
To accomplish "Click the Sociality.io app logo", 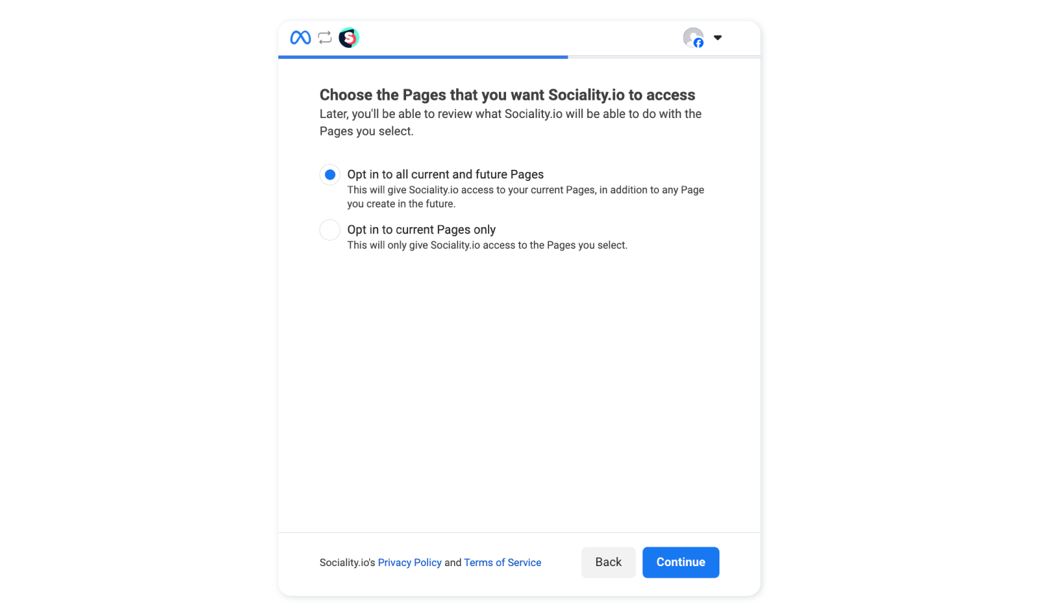I will coord(349,38).
